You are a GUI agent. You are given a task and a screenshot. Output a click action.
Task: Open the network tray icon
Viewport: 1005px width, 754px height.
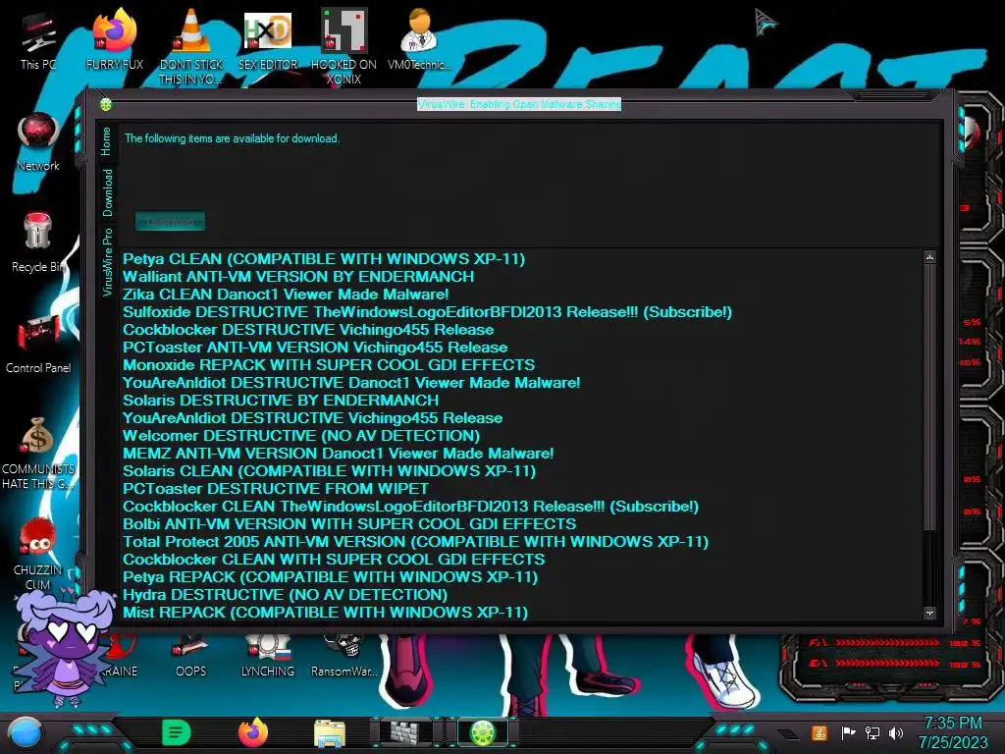[873, 732]
